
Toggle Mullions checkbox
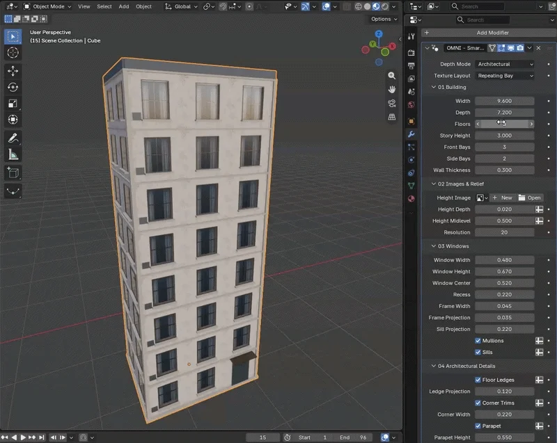pos(478,341)
